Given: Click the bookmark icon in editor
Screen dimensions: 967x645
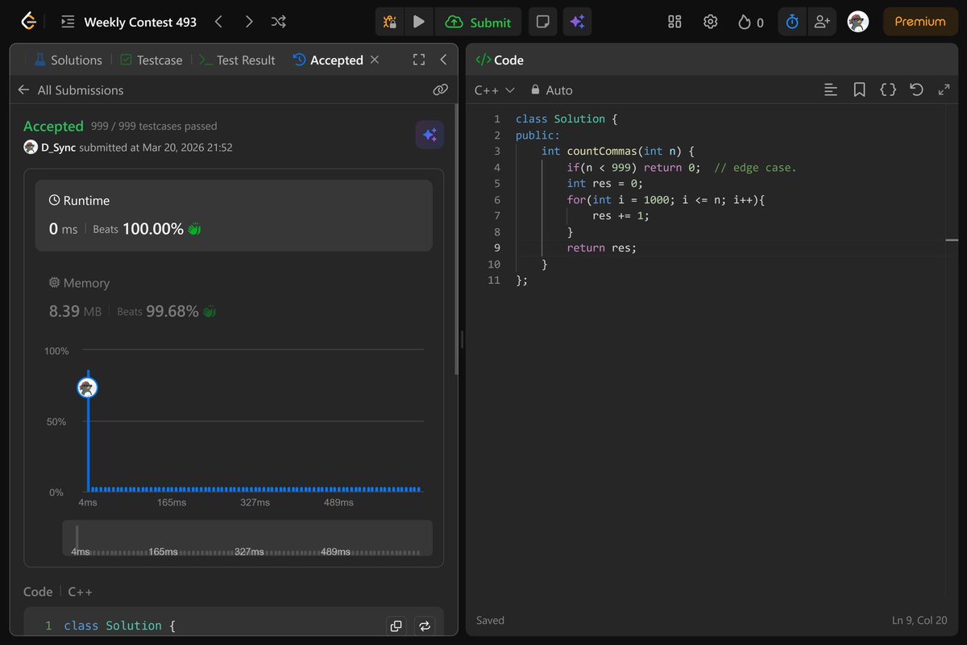Looking at the screenshot, I should pyautogui.click(x=859, y=90).
